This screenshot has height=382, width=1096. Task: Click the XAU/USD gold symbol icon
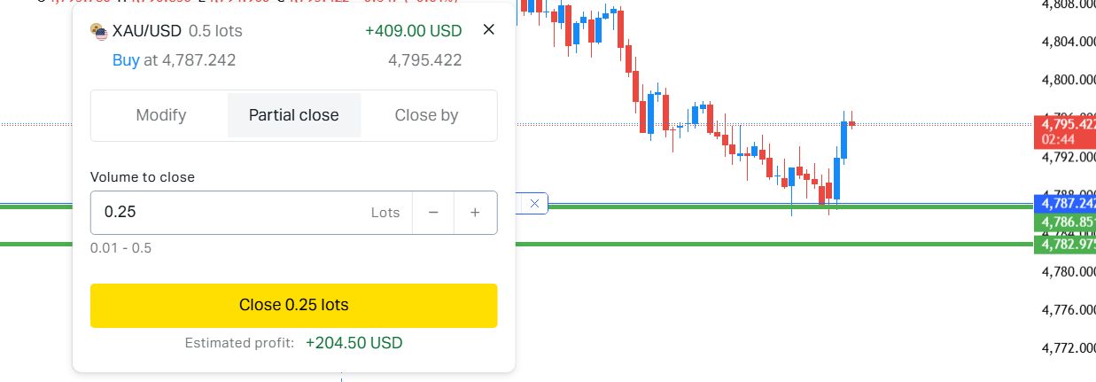click(x=99, y=32)
